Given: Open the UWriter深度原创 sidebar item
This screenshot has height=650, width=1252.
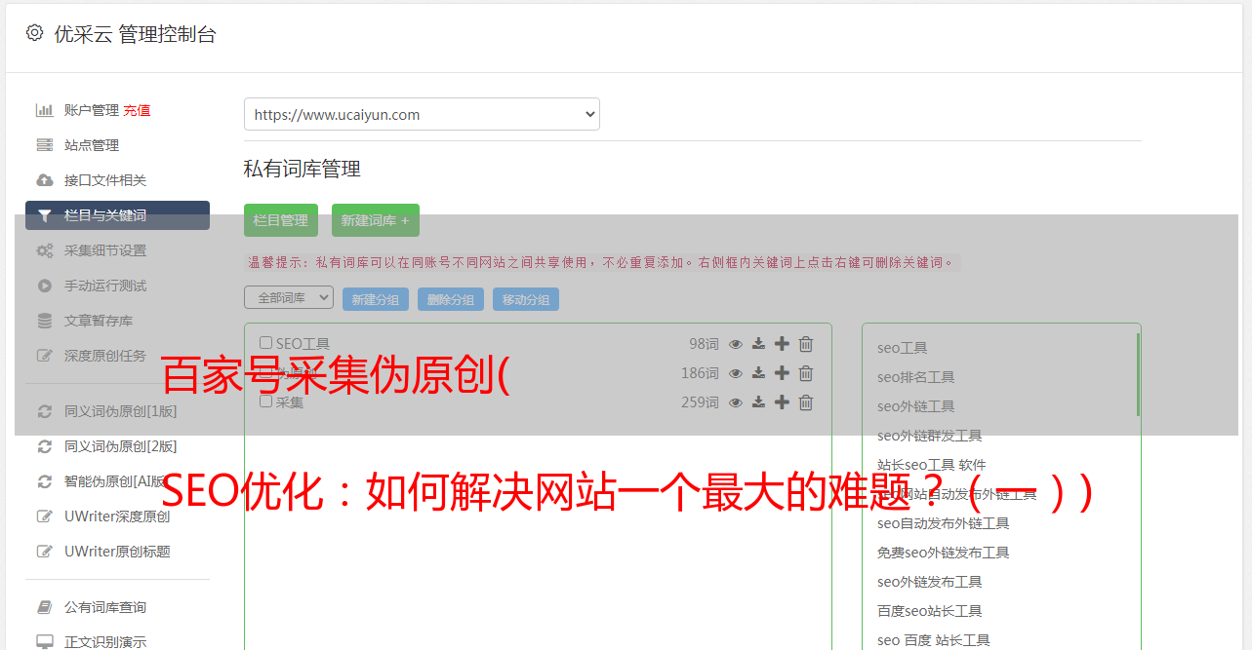Looking at the screenshot, I should 117,516.
